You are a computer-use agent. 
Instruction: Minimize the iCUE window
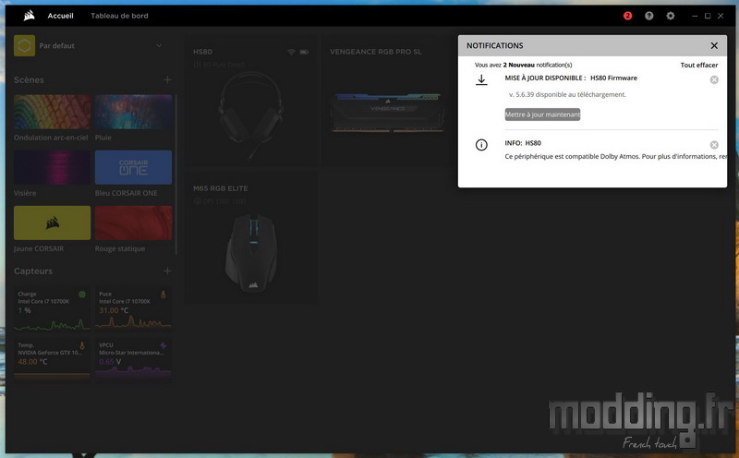pos(695,16)
